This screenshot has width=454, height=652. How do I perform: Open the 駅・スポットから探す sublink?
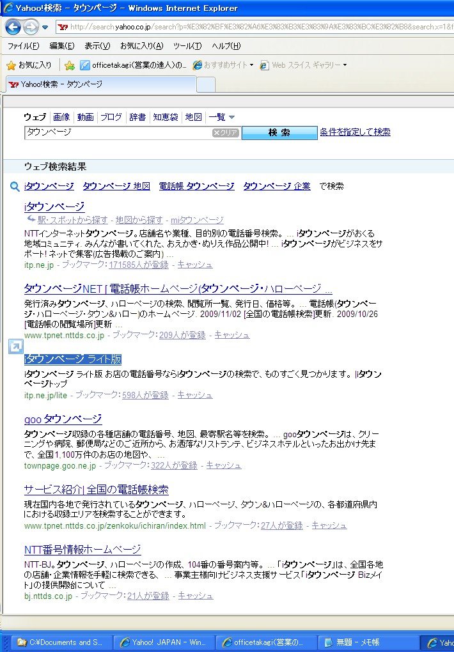[72, 220]
